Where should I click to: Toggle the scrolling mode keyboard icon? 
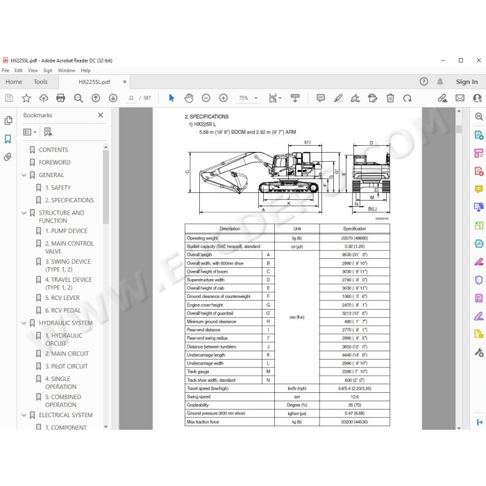pos(295,99)
